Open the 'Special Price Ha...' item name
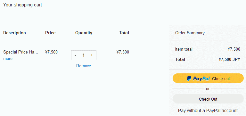Image resolution: width=246 pixels, height=116 pixels. point(21,52)
